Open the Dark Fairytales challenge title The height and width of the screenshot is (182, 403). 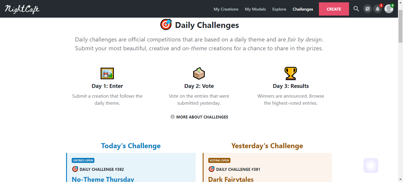(231, 179)
